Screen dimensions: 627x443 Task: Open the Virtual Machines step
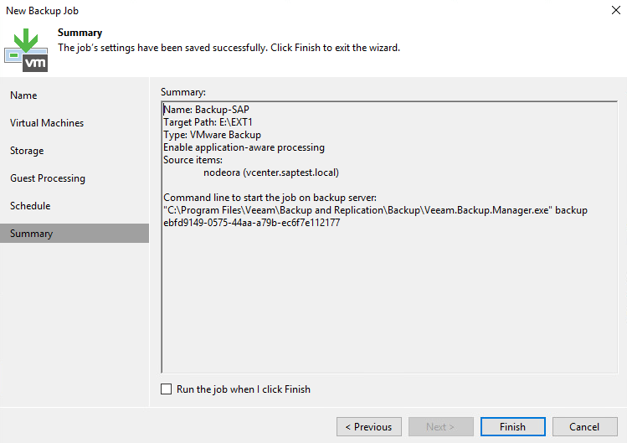point(47,123)
